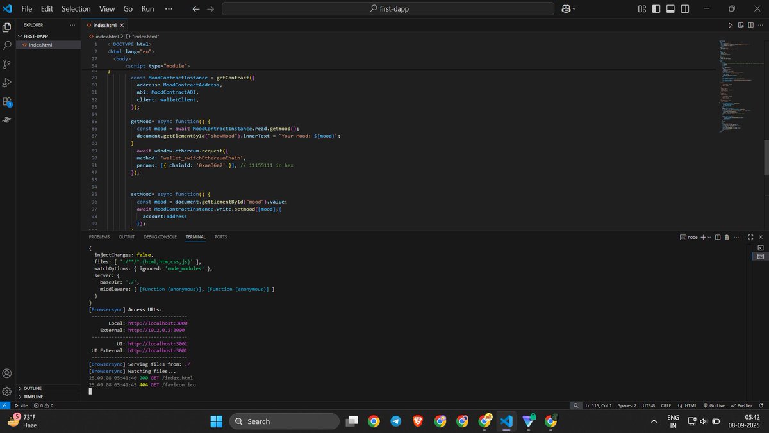This screenshot has width=769, height=433.
Task: Open VS Code icon in Windows taskbar
Action: [x=506, y=421]
